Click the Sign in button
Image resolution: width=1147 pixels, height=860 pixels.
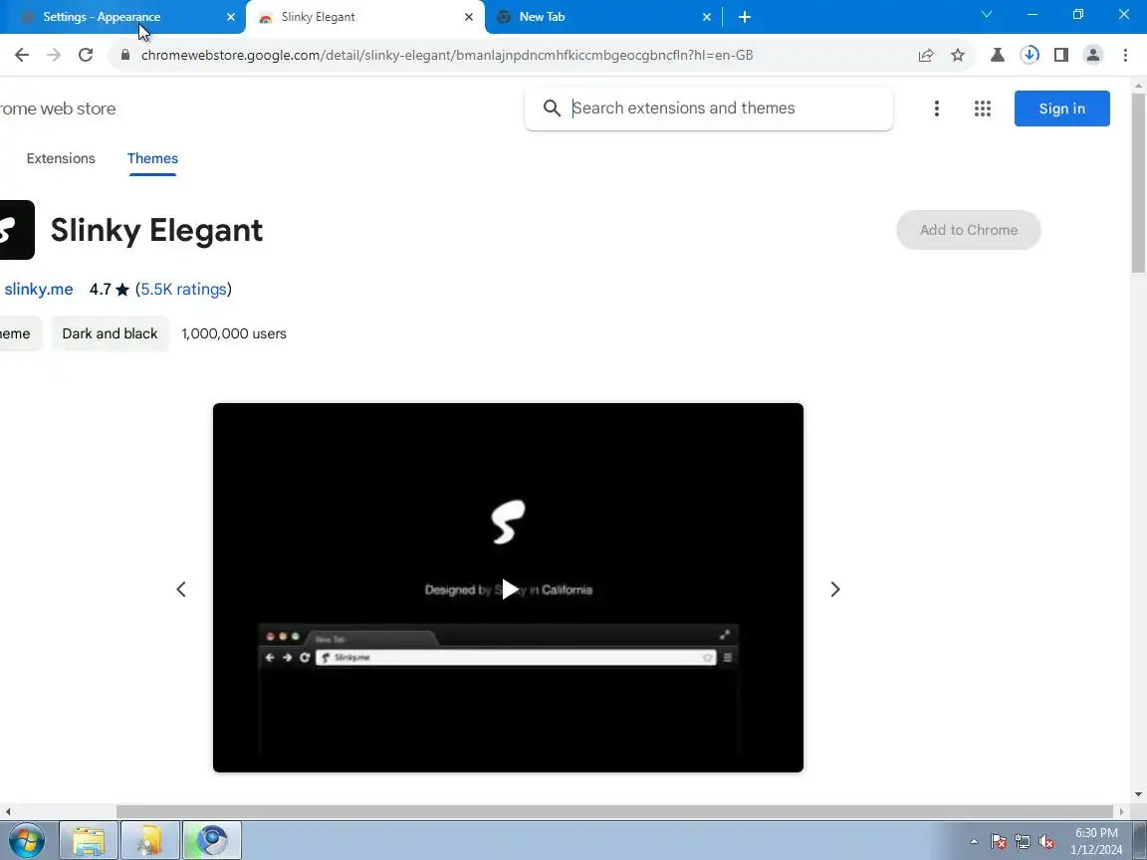pos(1062,108)
